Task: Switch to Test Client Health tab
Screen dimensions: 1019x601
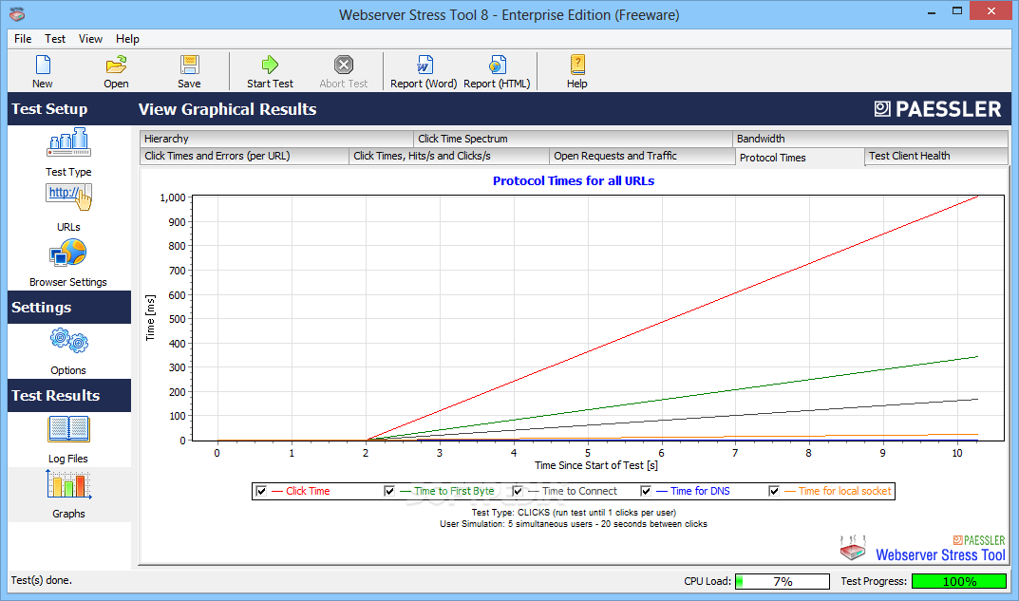Action: click(936, 156)
